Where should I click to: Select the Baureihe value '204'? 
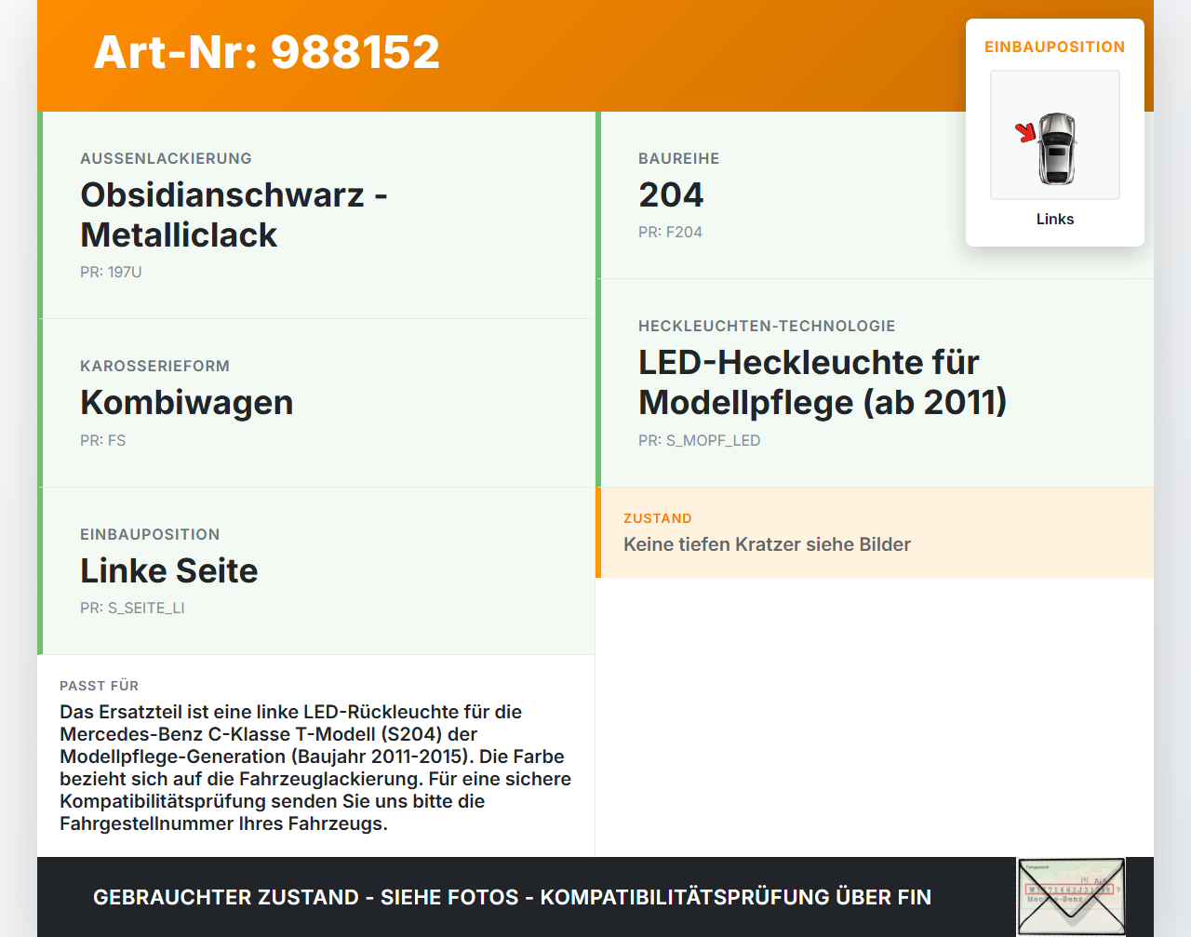click(x=670, y=194)
